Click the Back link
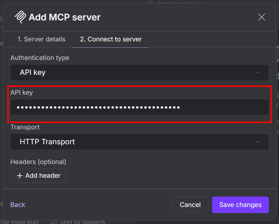 coord(17,205)
